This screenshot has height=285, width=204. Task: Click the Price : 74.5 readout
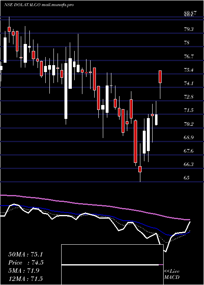pos(26,263)
